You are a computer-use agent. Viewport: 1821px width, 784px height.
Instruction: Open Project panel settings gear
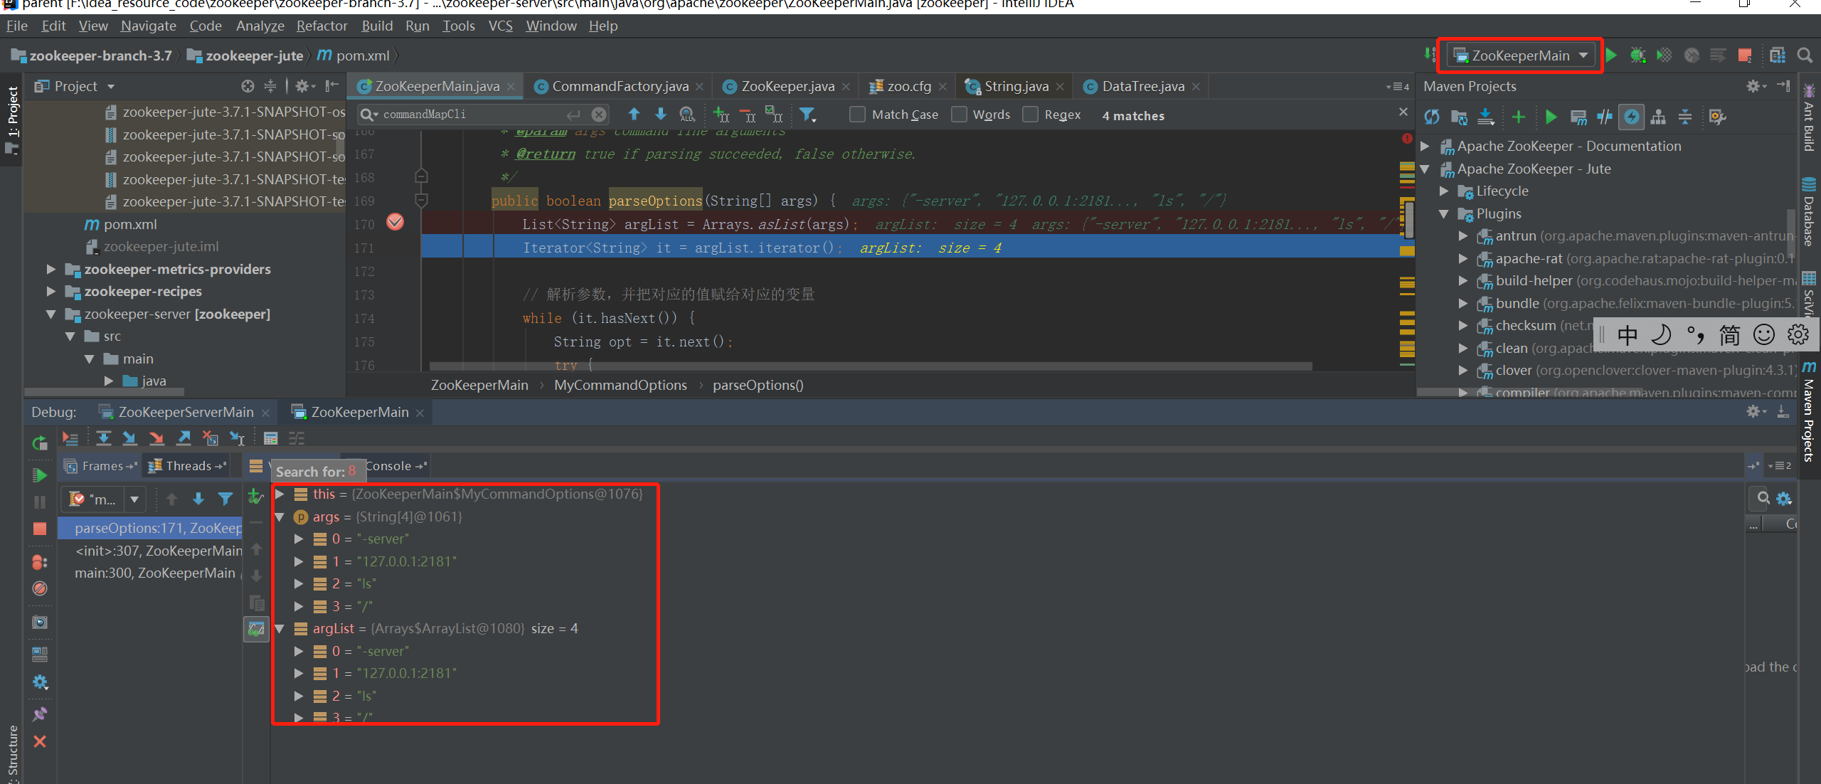pos(304,86)
